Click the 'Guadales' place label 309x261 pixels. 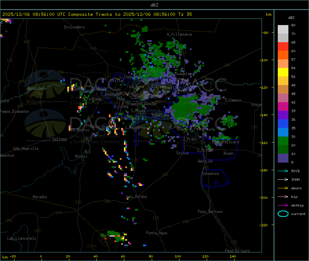[183, 74]
